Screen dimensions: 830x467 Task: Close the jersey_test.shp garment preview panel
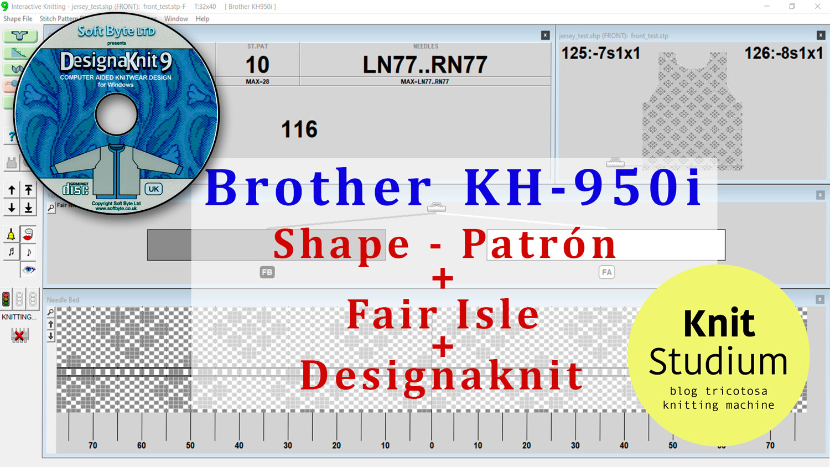[x=821, y=35]
